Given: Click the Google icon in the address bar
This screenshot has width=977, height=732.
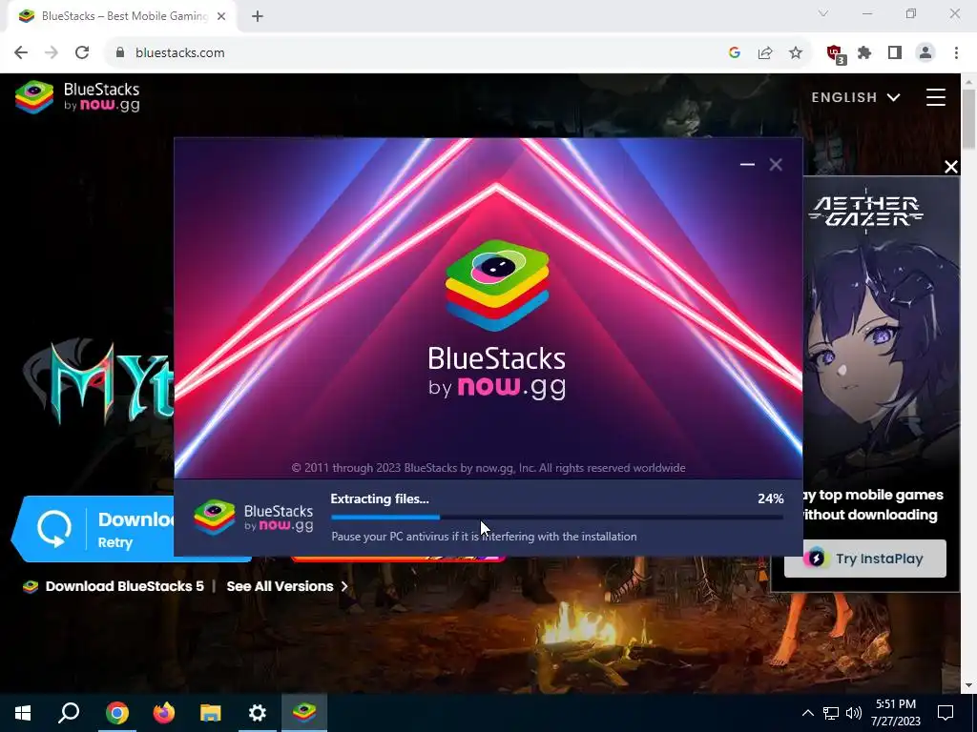Looking at the screenshot, I should [x=735, y=53].
